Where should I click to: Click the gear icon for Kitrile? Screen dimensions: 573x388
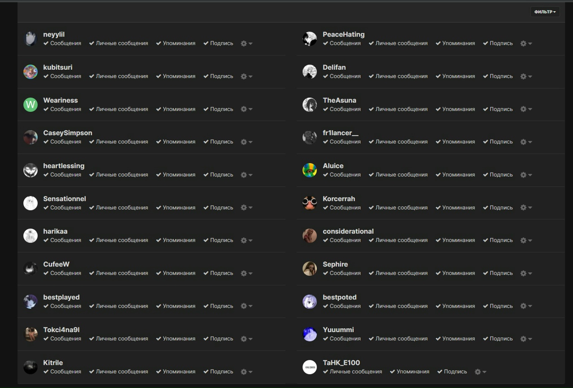coord(244,372)
